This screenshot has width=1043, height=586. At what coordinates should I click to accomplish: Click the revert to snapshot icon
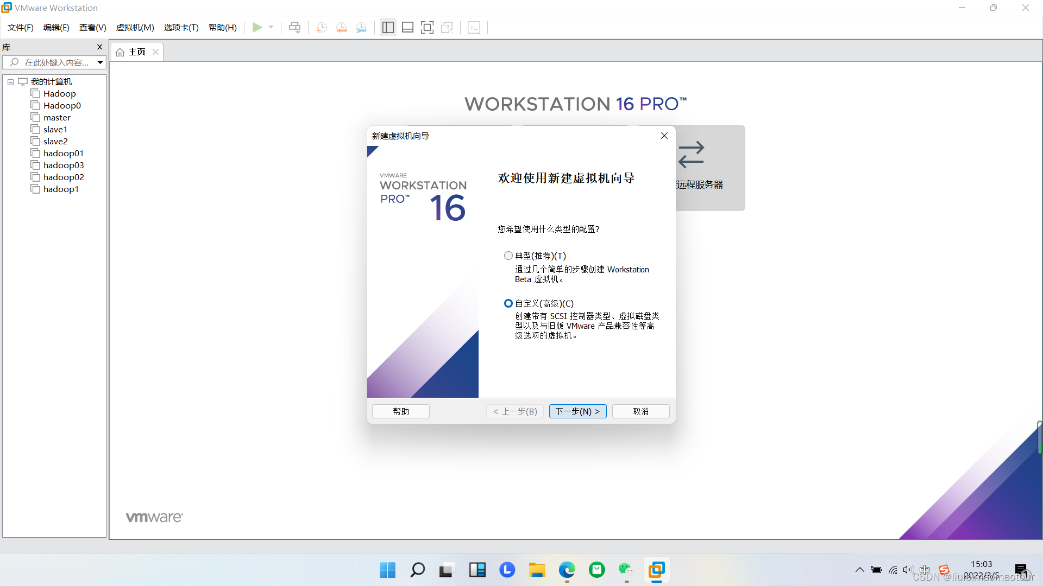[342, 27]
